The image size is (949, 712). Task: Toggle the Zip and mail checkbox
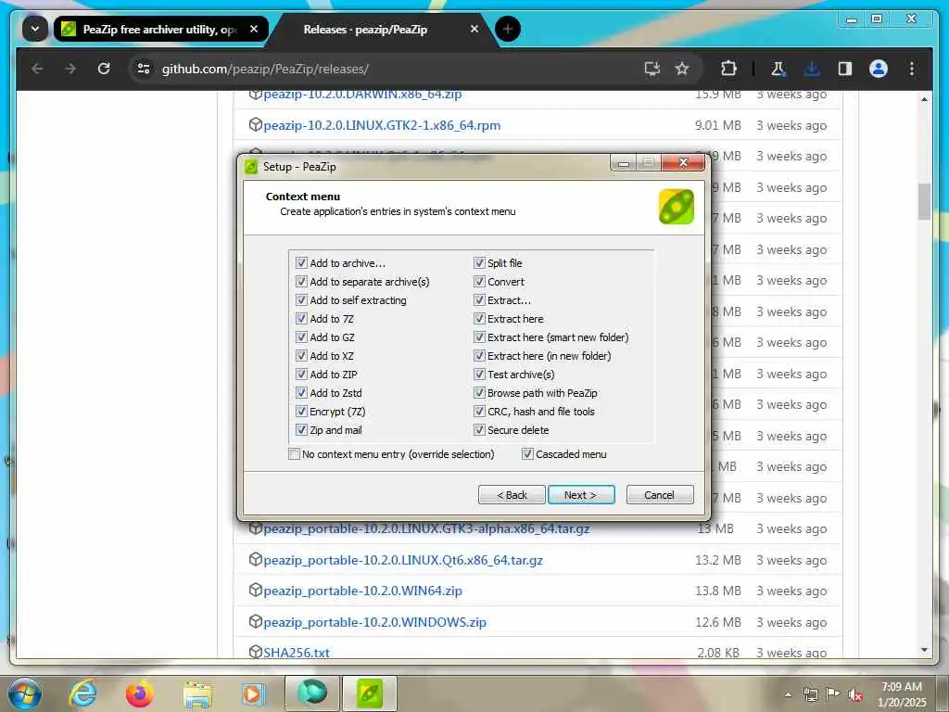tap(301, 430)
